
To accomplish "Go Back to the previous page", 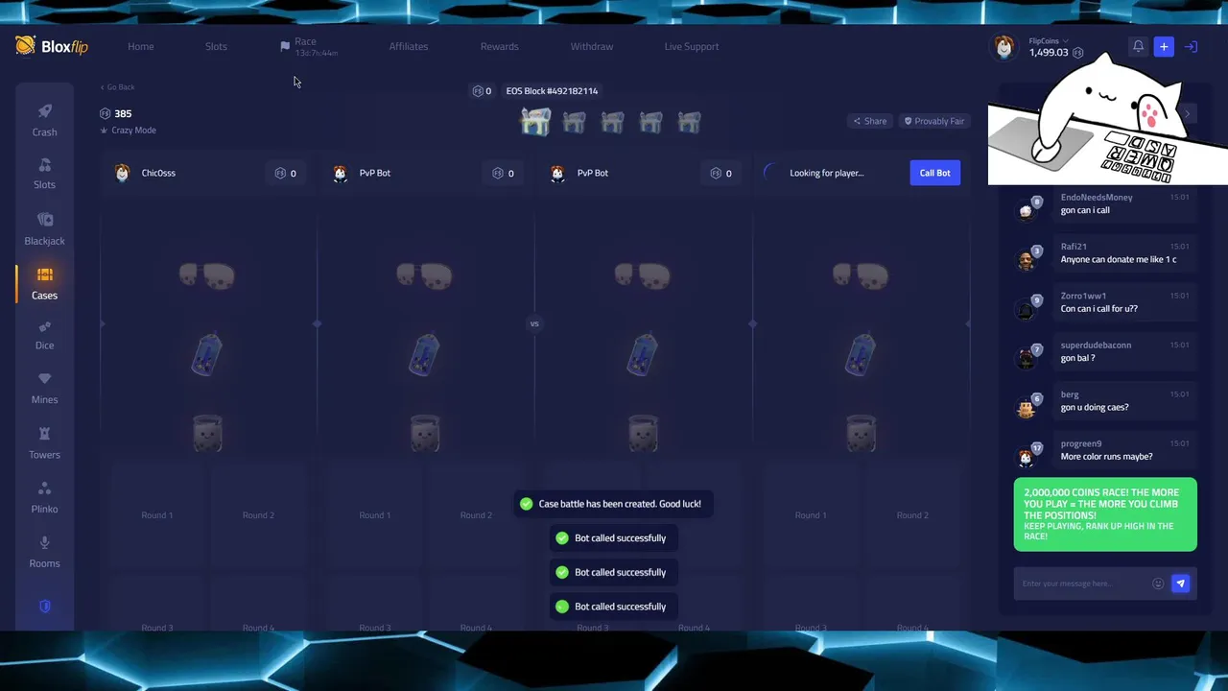I will [118, 87].
